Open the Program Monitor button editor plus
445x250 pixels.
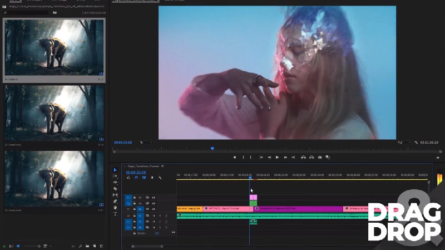438,158
